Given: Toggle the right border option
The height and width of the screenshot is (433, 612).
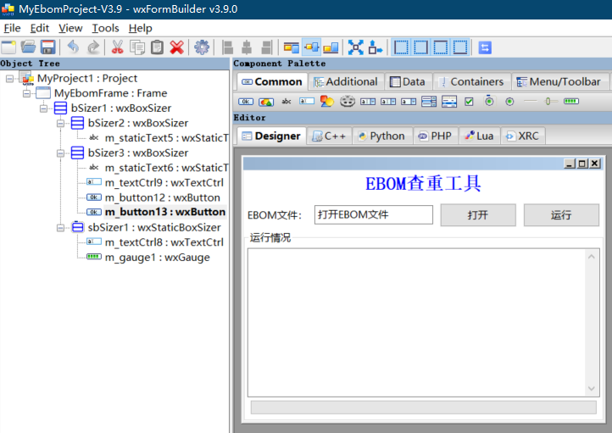Looking at the screenshot, I should coord(420,47).
